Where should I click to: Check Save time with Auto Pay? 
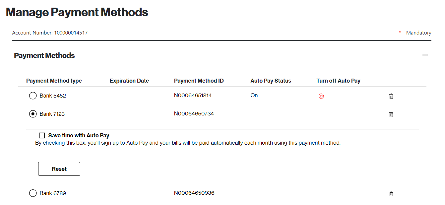click(x=42, y=135)
